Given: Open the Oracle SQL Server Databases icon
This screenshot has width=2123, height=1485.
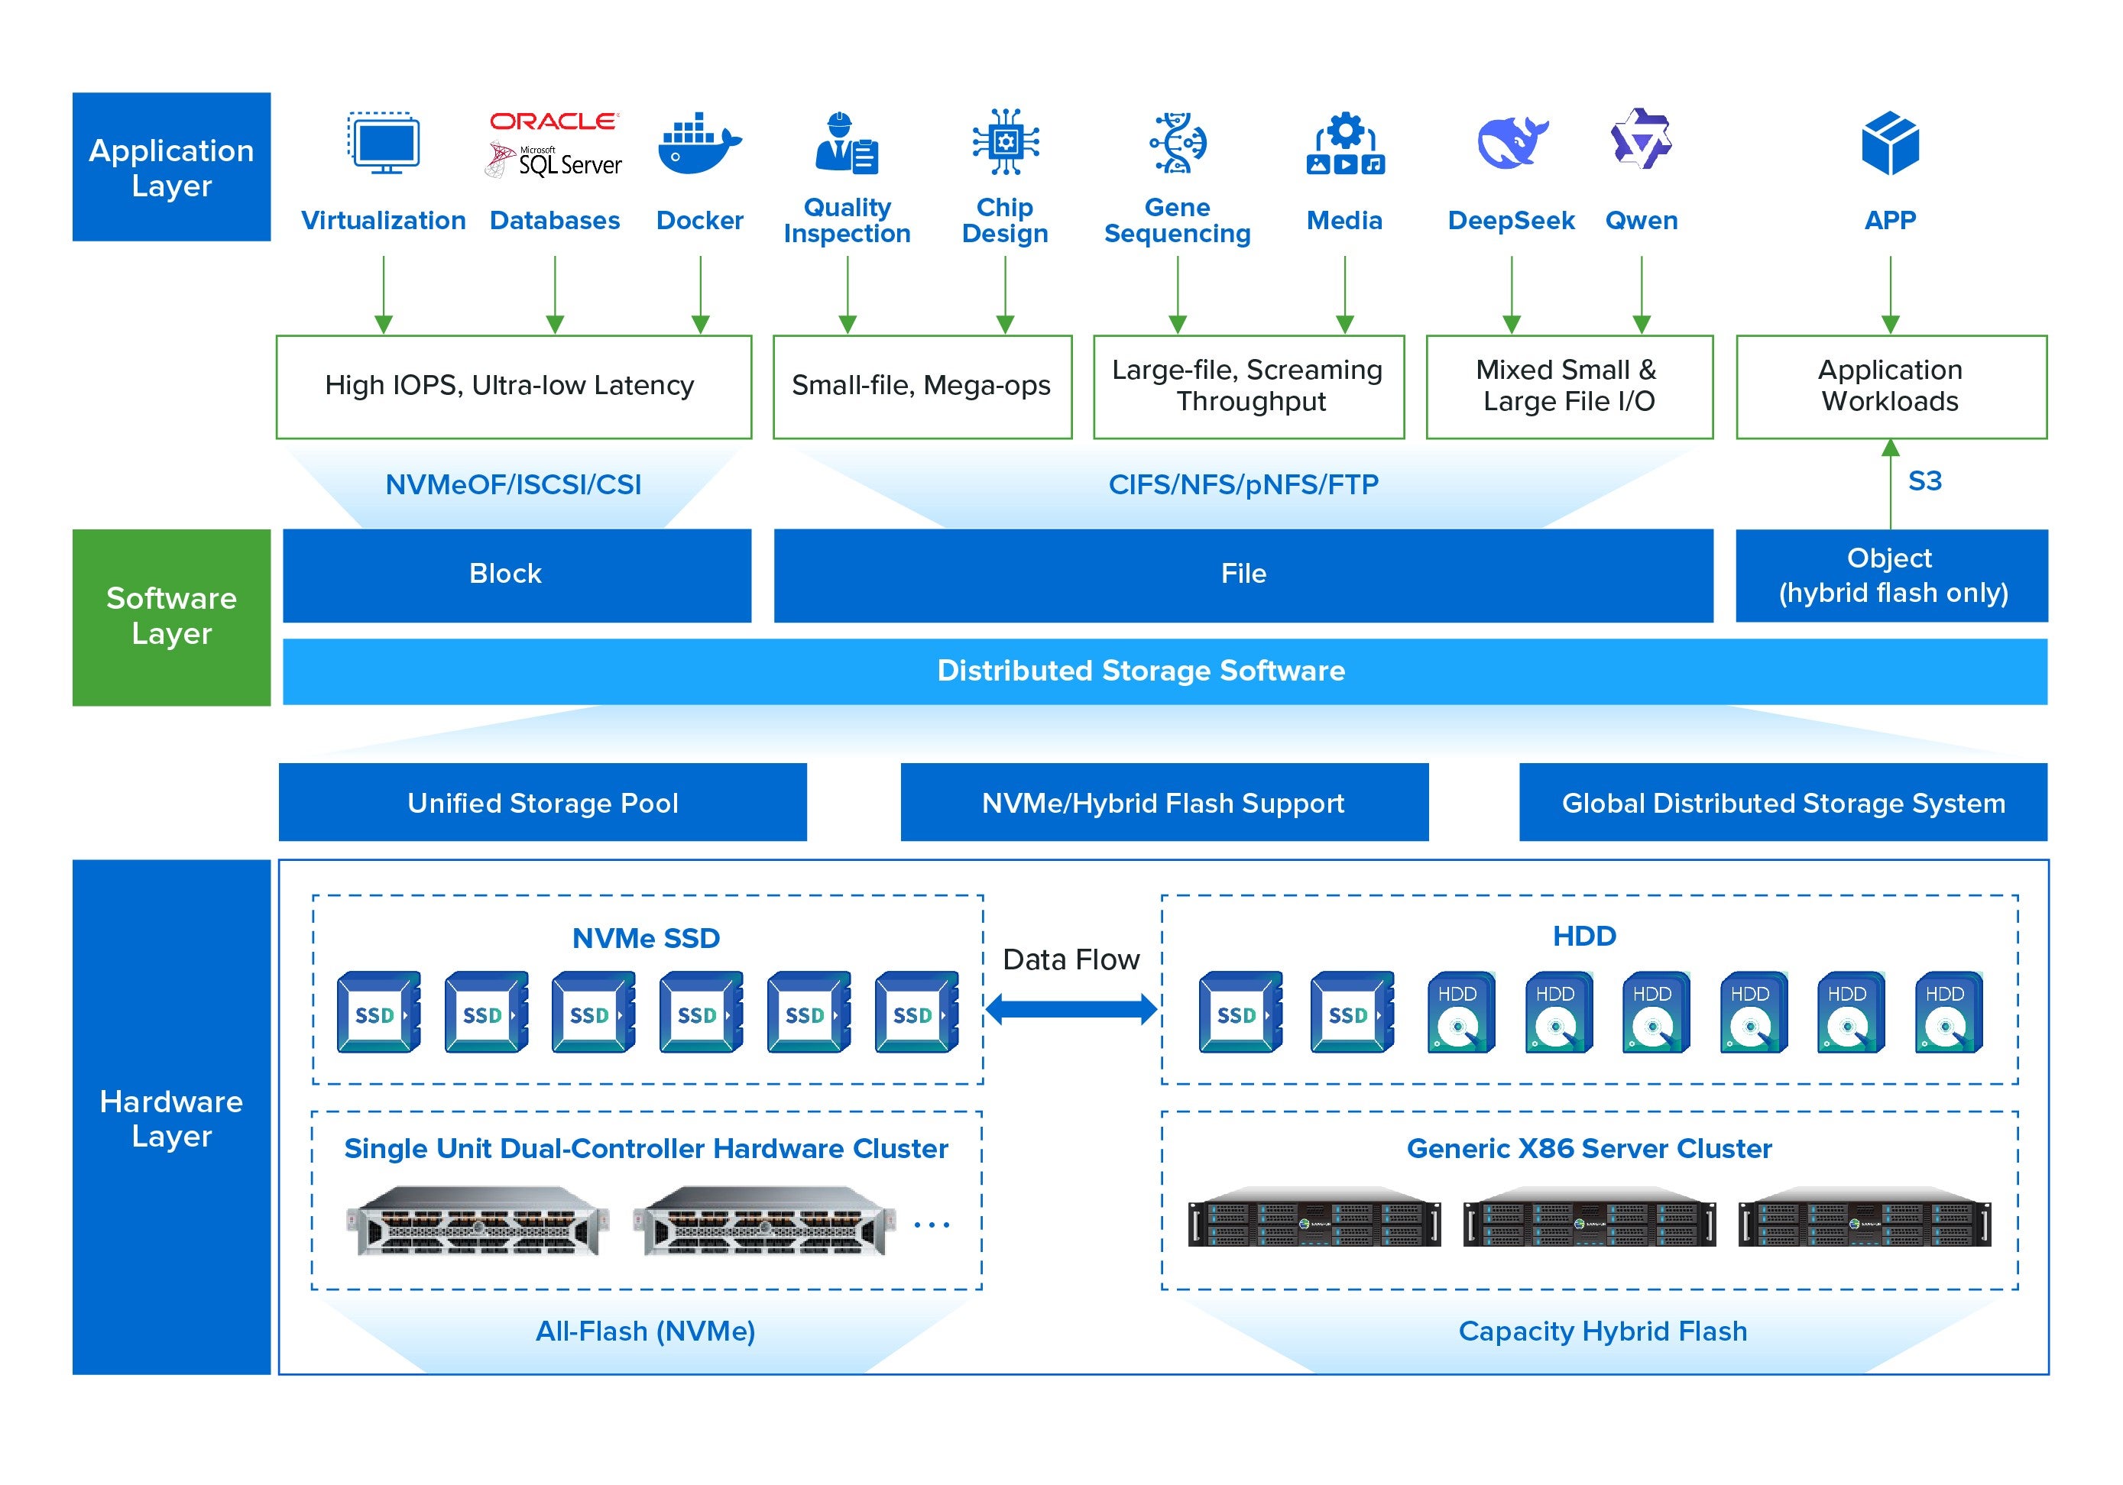Looking at the screenshot, I should click(553, 144).
